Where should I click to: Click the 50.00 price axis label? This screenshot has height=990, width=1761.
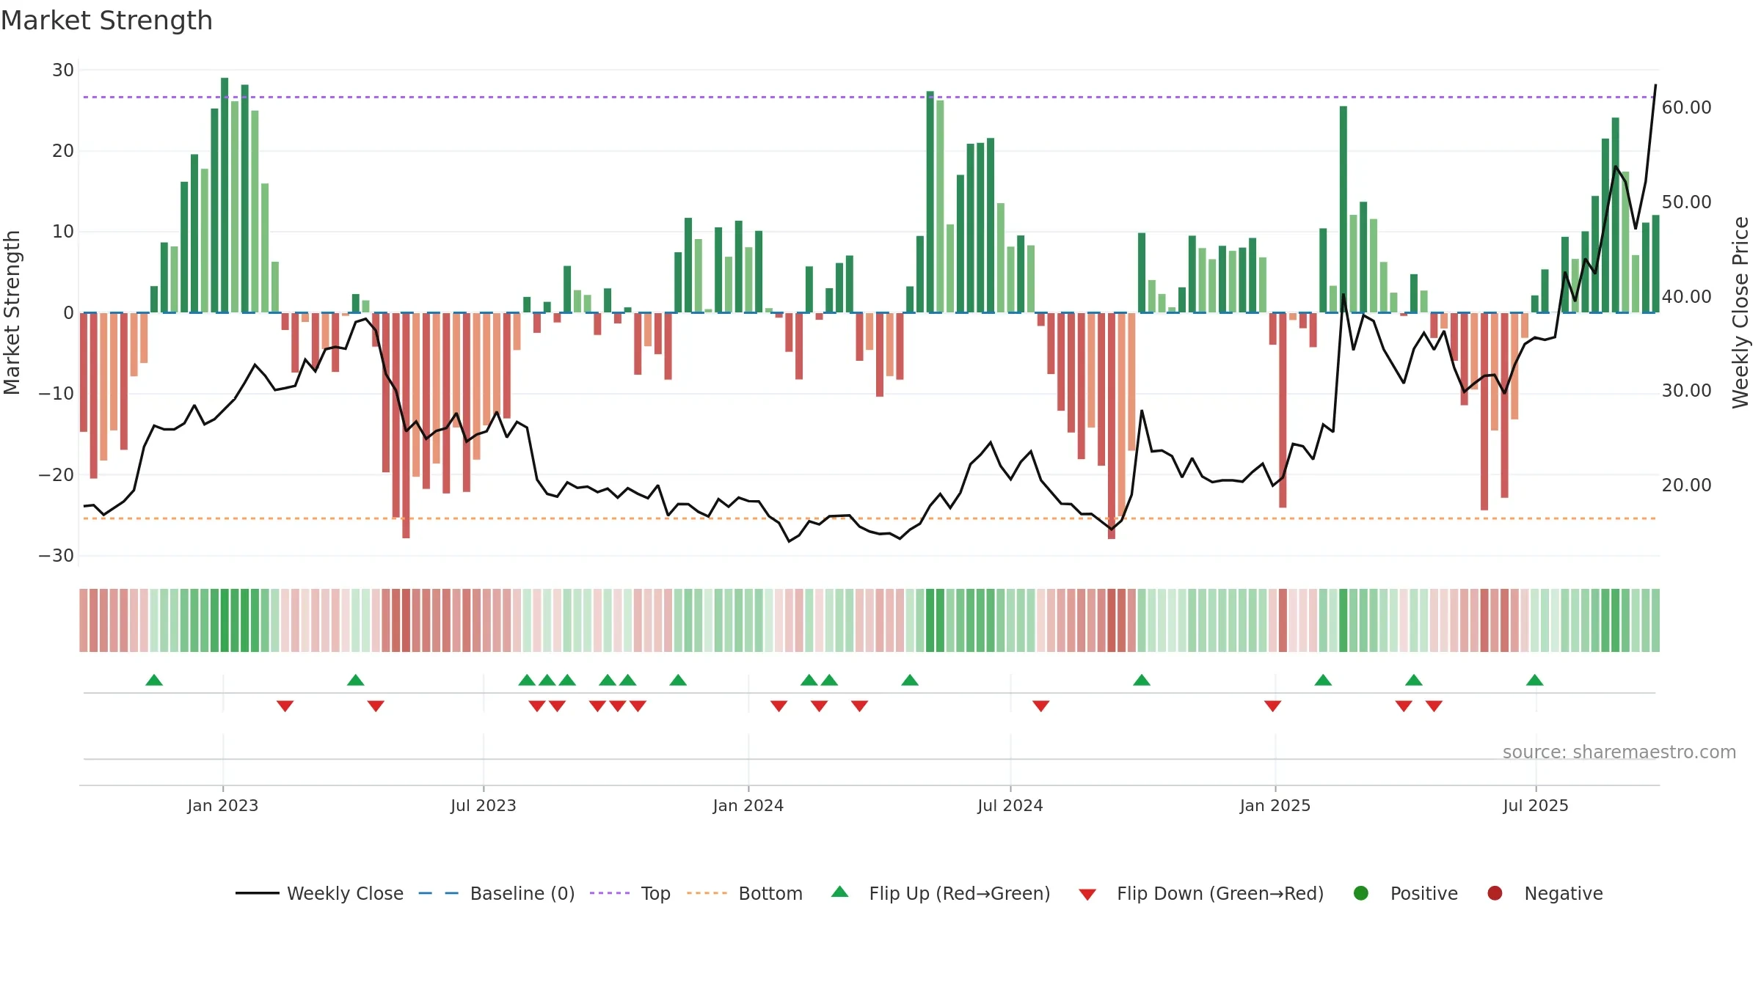tap(1687, 202)
